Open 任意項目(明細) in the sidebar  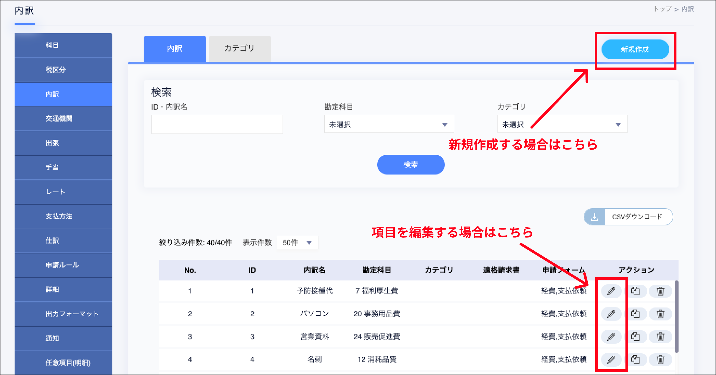click(63, 363)
